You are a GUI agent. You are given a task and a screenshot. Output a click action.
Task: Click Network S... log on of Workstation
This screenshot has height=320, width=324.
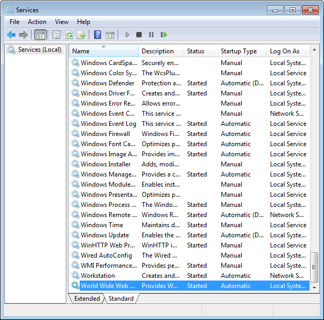click(x=287, y=276)
